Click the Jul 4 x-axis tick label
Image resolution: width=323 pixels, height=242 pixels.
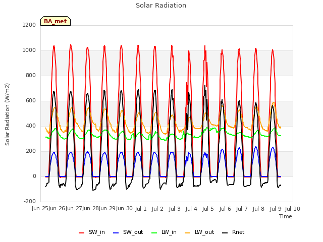pos(191,209)
